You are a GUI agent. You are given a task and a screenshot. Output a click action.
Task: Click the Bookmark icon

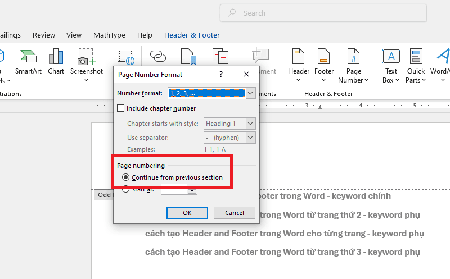[188, 56]
